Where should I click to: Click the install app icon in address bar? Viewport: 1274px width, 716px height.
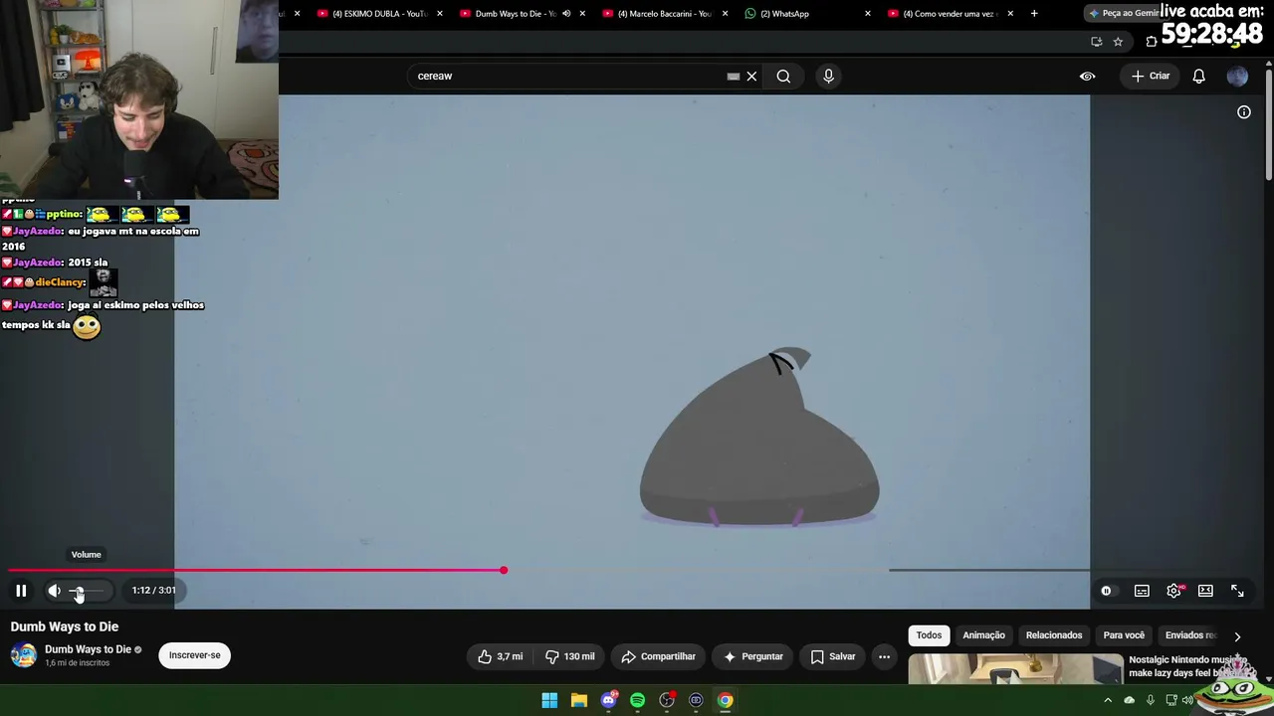[1096, 42]
